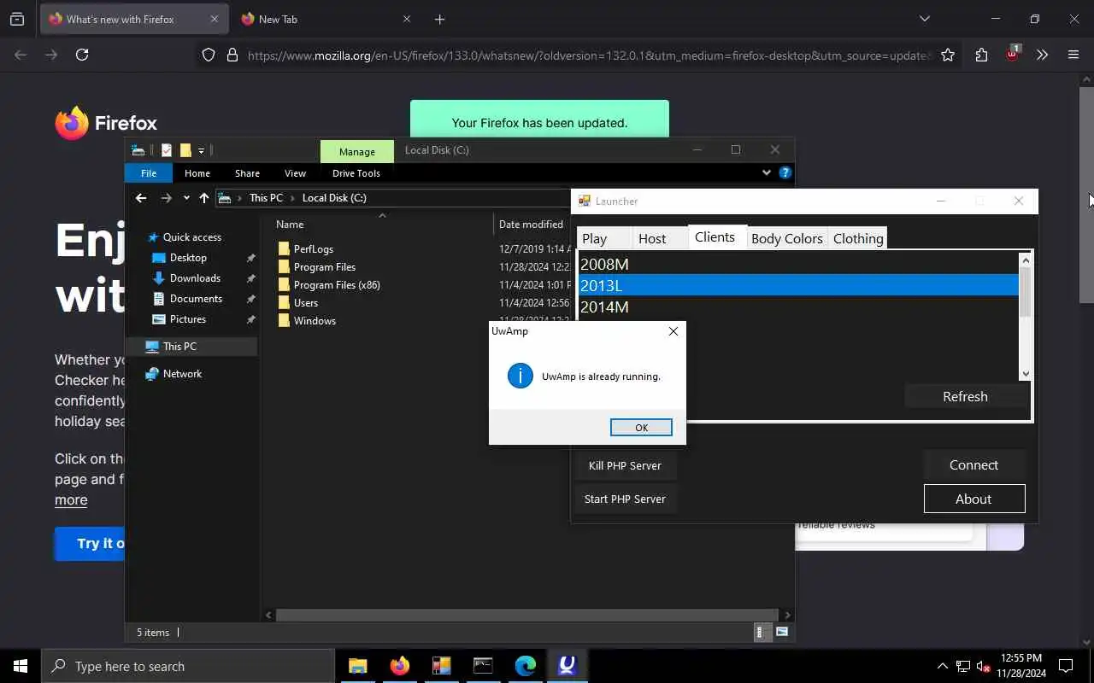This screenshot has height=683, width=1094.
Task: Click Explorer quick access New folder icon
Action: pyautogui.click(x=185, y=150)
